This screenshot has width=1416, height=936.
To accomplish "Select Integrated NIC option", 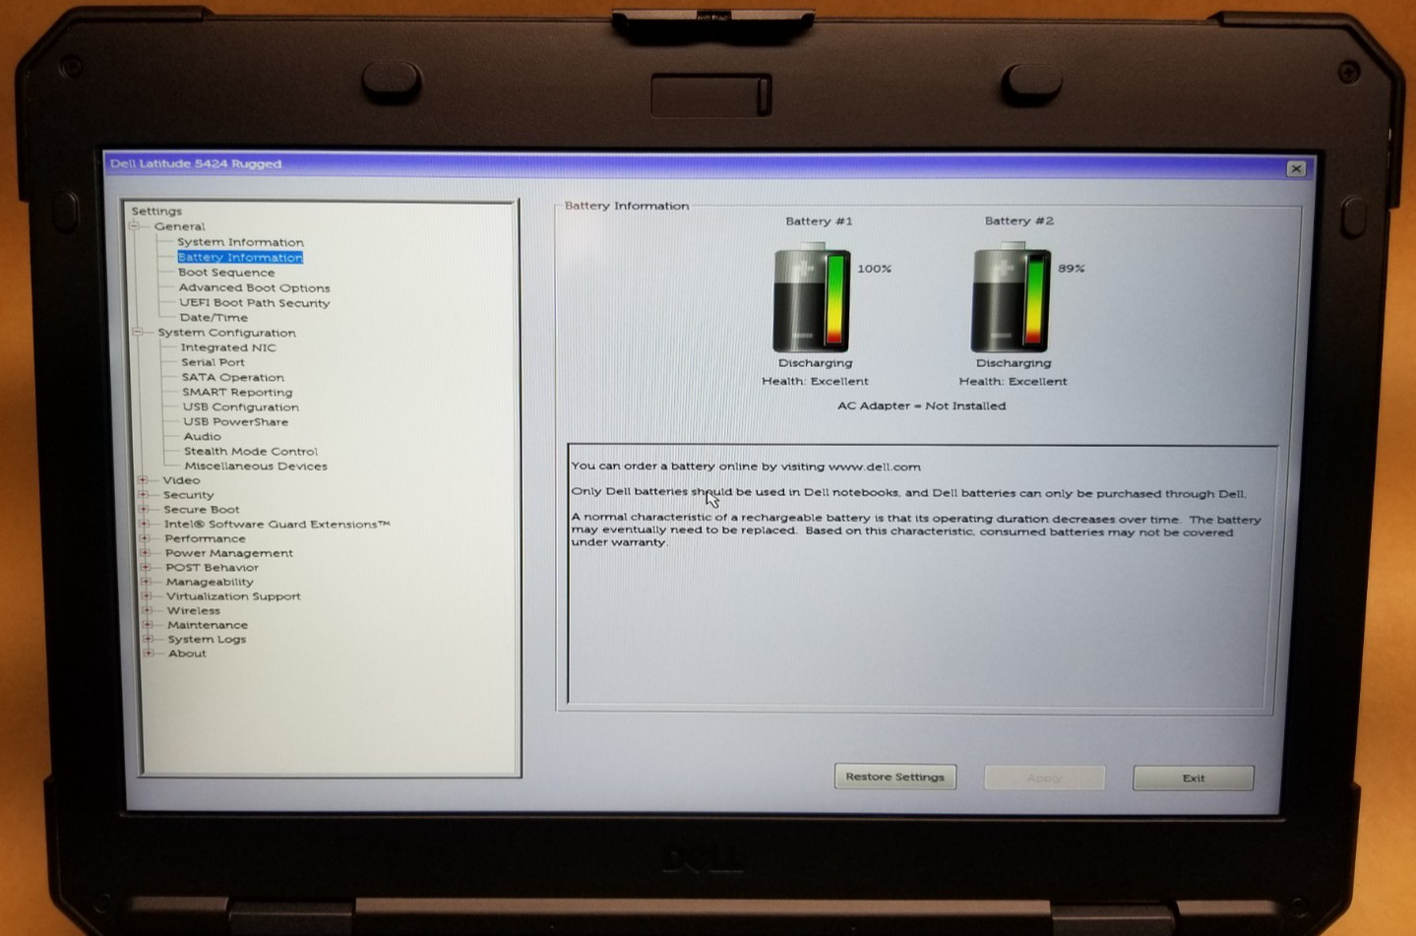I will (x=228, y=347).
